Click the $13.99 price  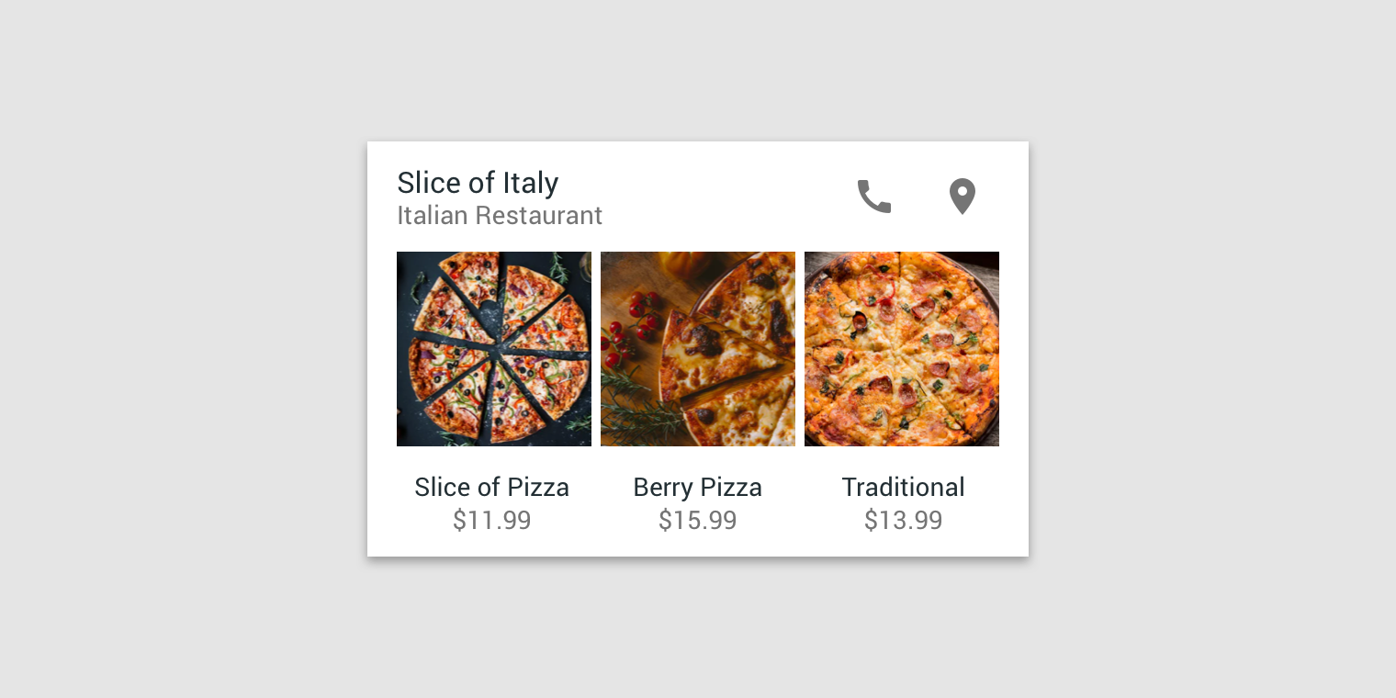(904, 521)
